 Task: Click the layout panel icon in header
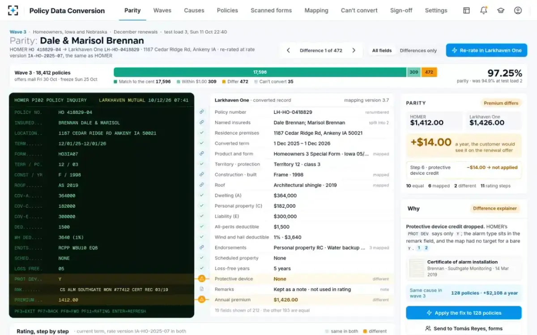click(x=466, y=10)
